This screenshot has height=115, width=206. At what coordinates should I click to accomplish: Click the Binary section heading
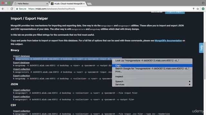[x=15, y=50]
